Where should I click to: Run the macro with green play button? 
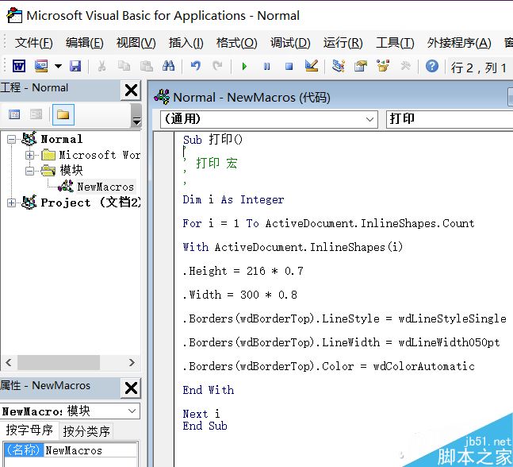(x=244, y=67)
